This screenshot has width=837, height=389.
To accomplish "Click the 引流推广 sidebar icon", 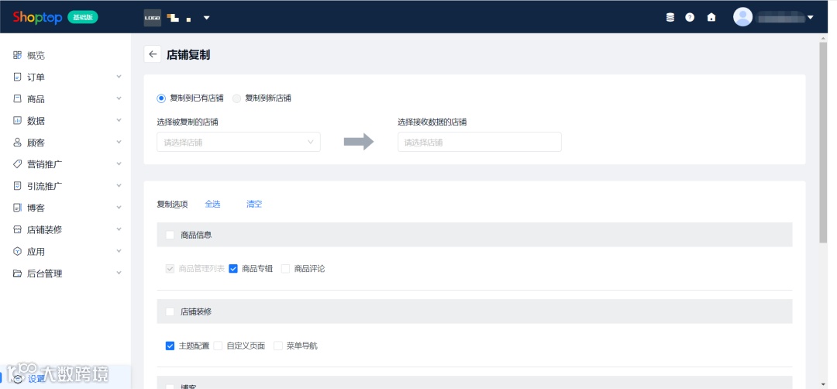I will click(x=18, y=186).
